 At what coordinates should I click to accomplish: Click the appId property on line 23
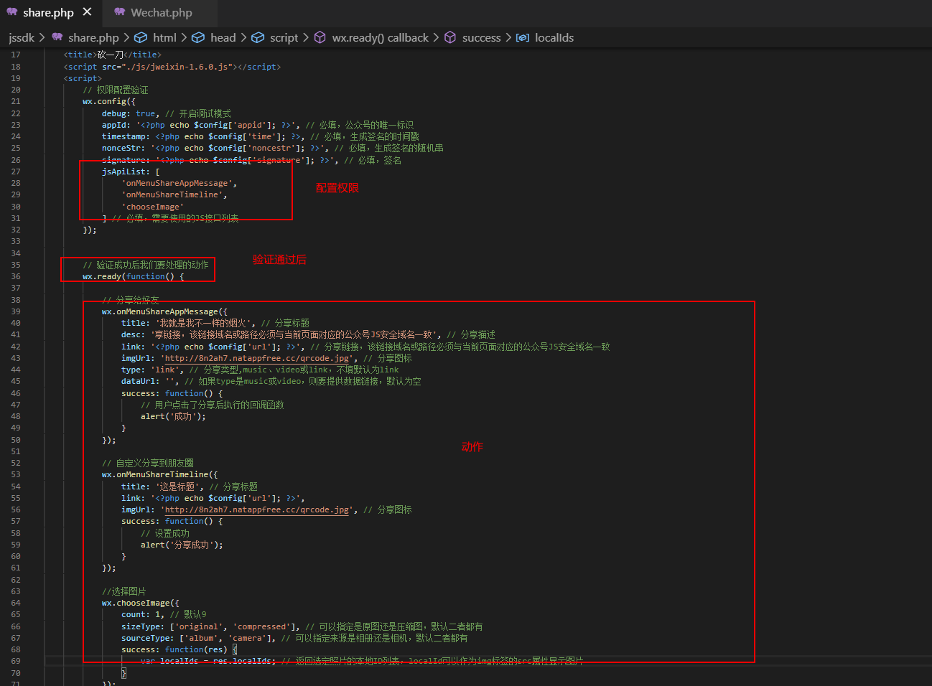[116, 125]
